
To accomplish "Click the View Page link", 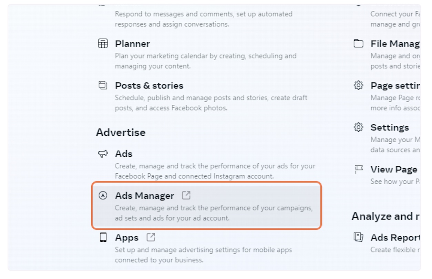I will [394, 169].
